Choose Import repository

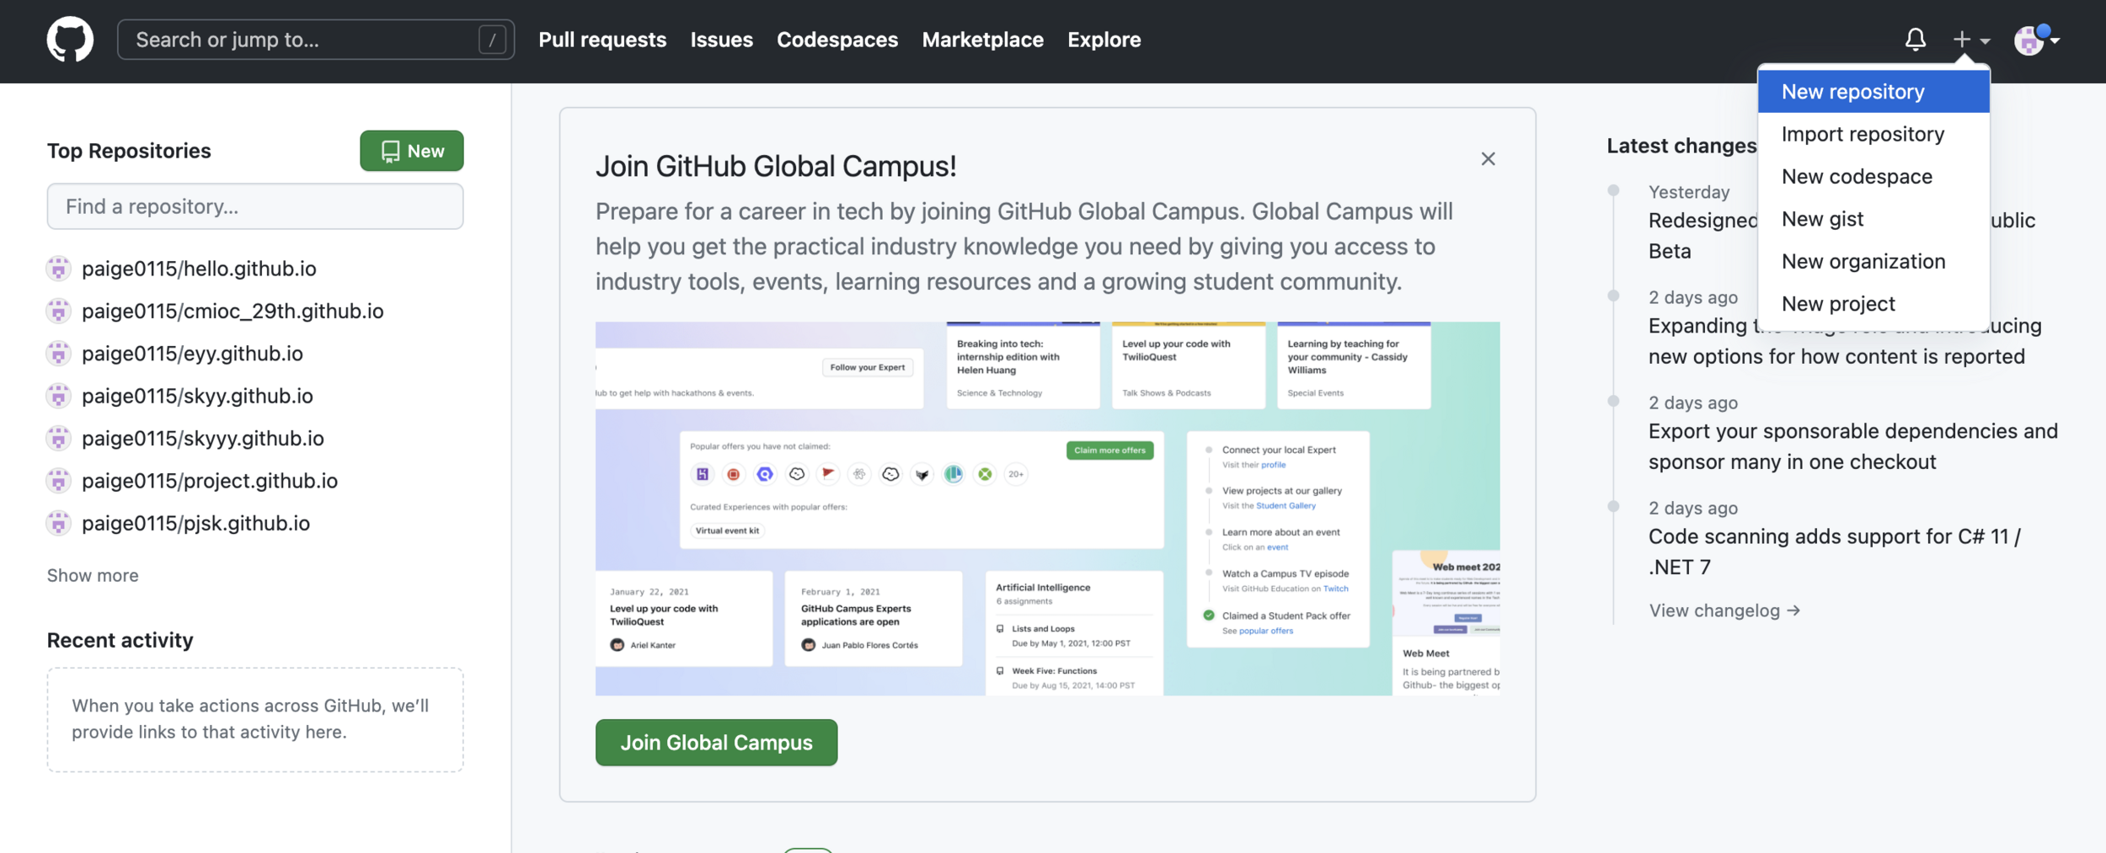(1873, 134)
